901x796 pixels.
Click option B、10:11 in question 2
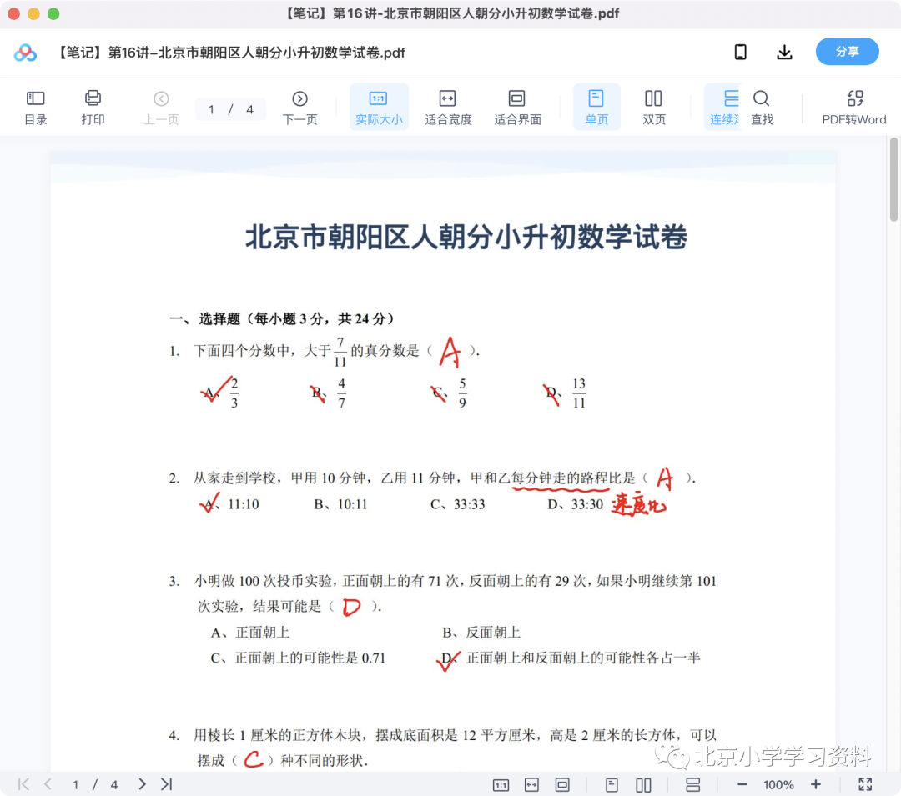[340, 504]
